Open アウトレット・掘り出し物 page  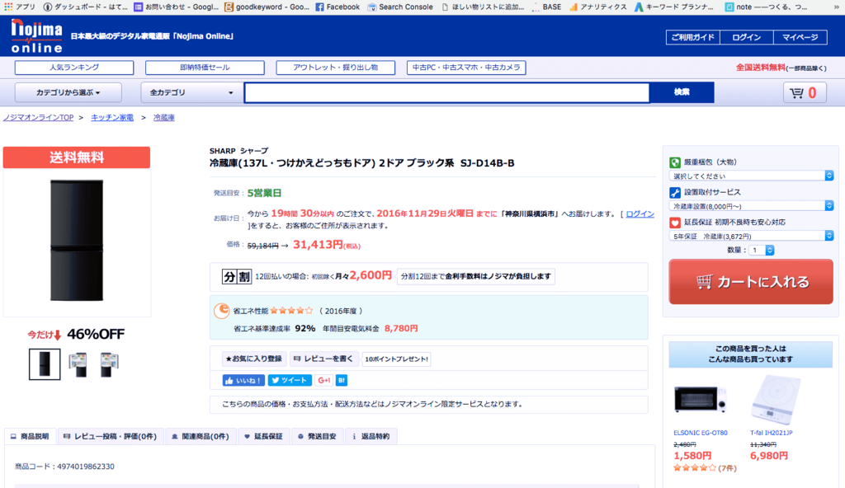pyautogui.click(x=335, y=68)
